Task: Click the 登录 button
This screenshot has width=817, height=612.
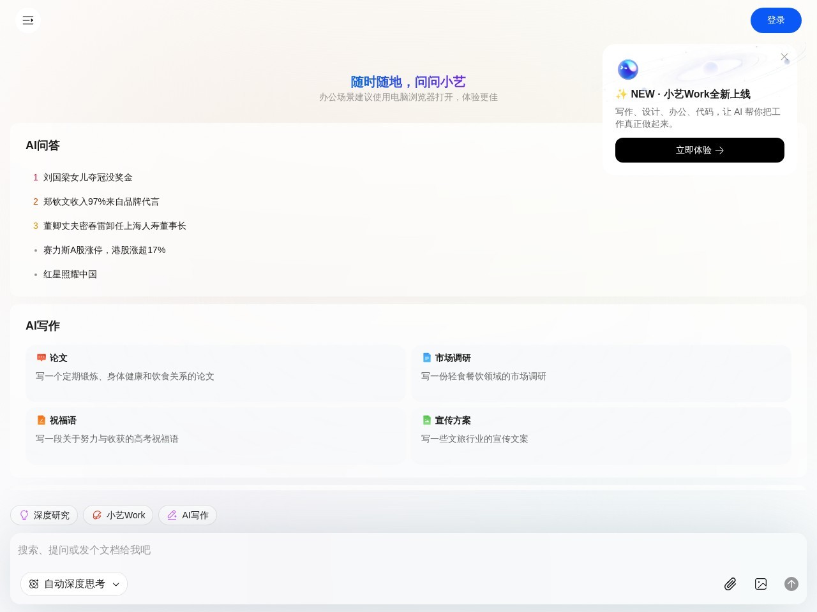Action: point(776,20)
